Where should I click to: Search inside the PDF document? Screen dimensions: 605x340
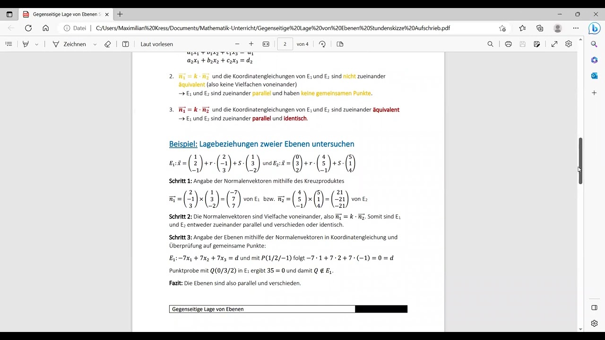coord(490,44)
